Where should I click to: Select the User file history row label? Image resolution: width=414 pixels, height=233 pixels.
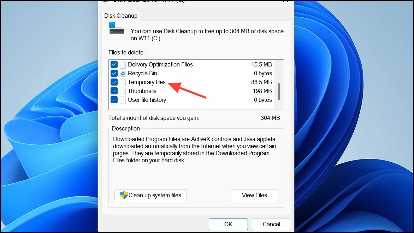147,100
